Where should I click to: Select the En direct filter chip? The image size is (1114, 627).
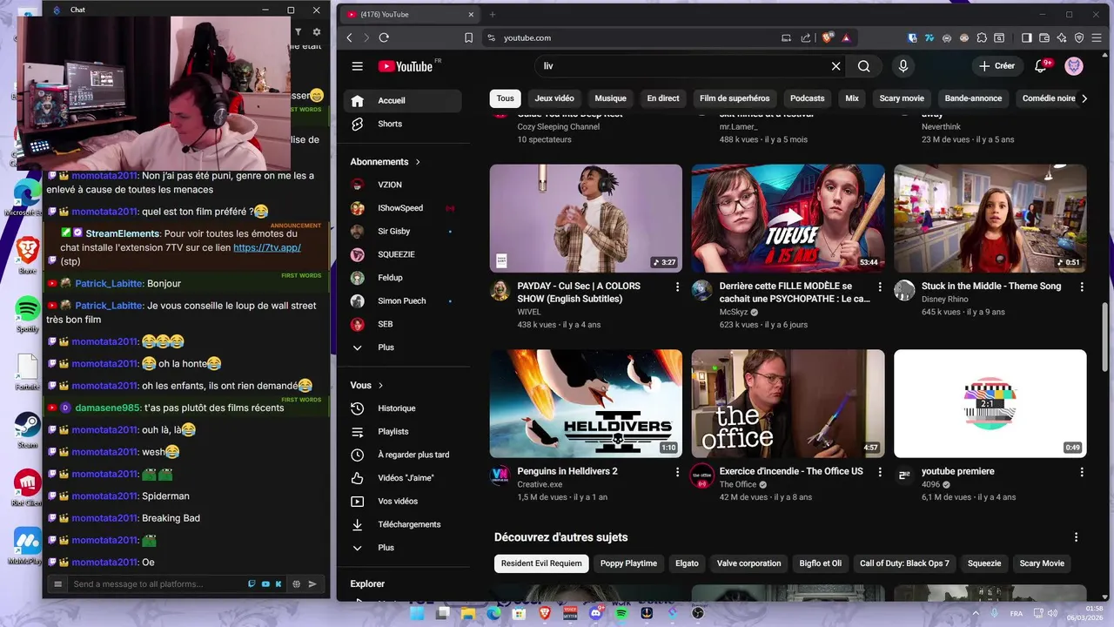click(663, 98)
